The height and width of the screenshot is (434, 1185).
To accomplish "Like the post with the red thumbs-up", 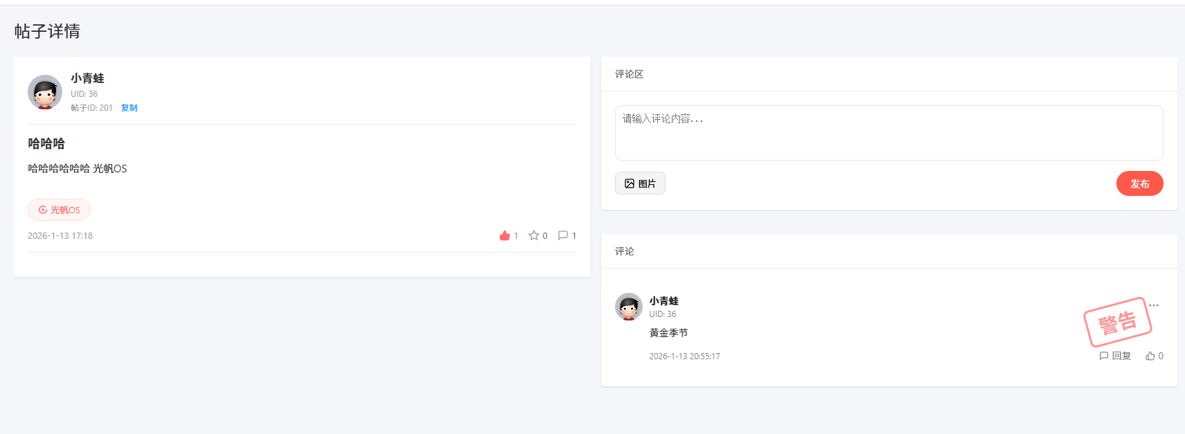I will point(505,236).
